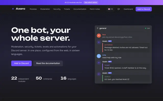The image size is (163, 101).
Task: Click the '50 commands' stat
Action: click(x=44, y=78)
